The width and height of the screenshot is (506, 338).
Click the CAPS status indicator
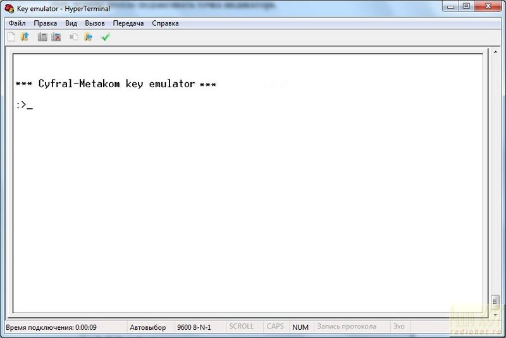275,327
